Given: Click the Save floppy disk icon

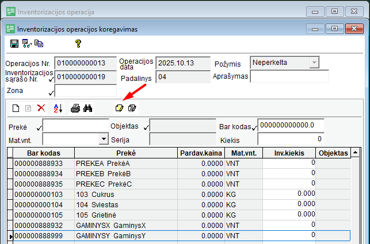Looking at the screenshot, I should pos(14,43).
